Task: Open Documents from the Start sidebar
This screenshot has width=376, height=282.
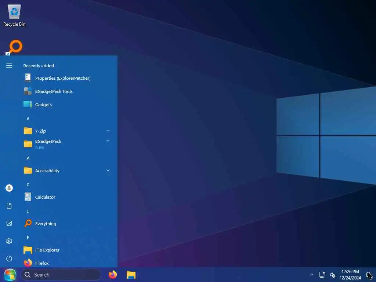Action: (9, 206)
